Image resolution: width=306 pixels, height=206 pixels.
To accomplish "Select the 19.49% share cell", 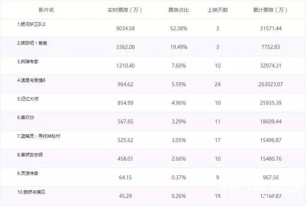I will coord(177,47).
